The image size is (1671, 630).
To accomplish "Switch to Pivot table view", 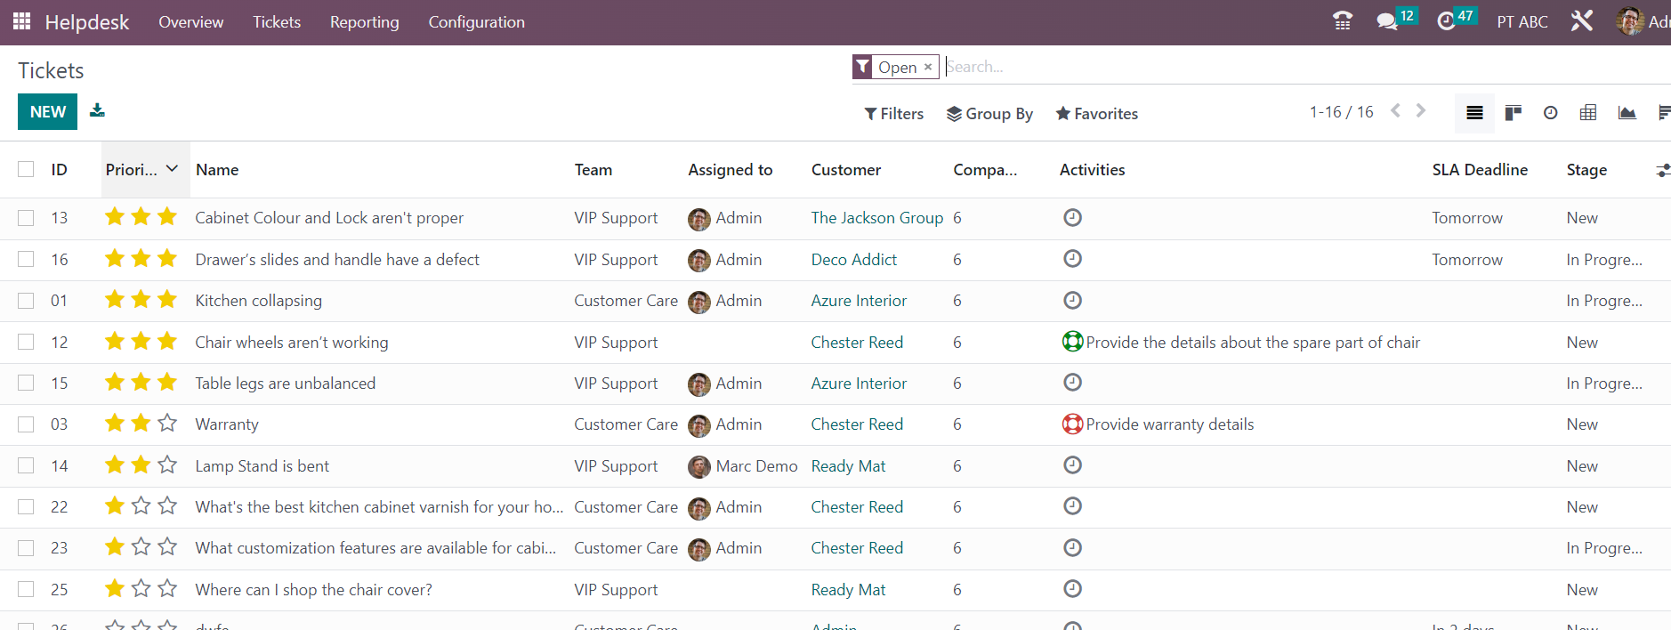I will [x=1588, y=113].
